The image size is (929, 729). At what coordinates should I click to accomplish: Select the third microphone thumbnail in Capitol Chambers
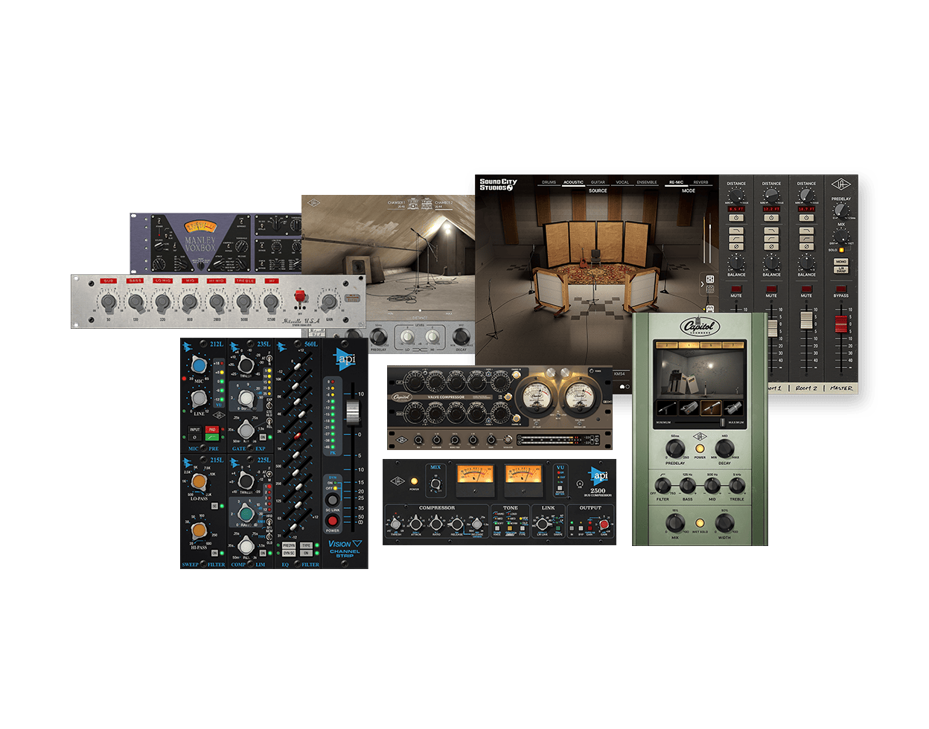click(709, 409)
